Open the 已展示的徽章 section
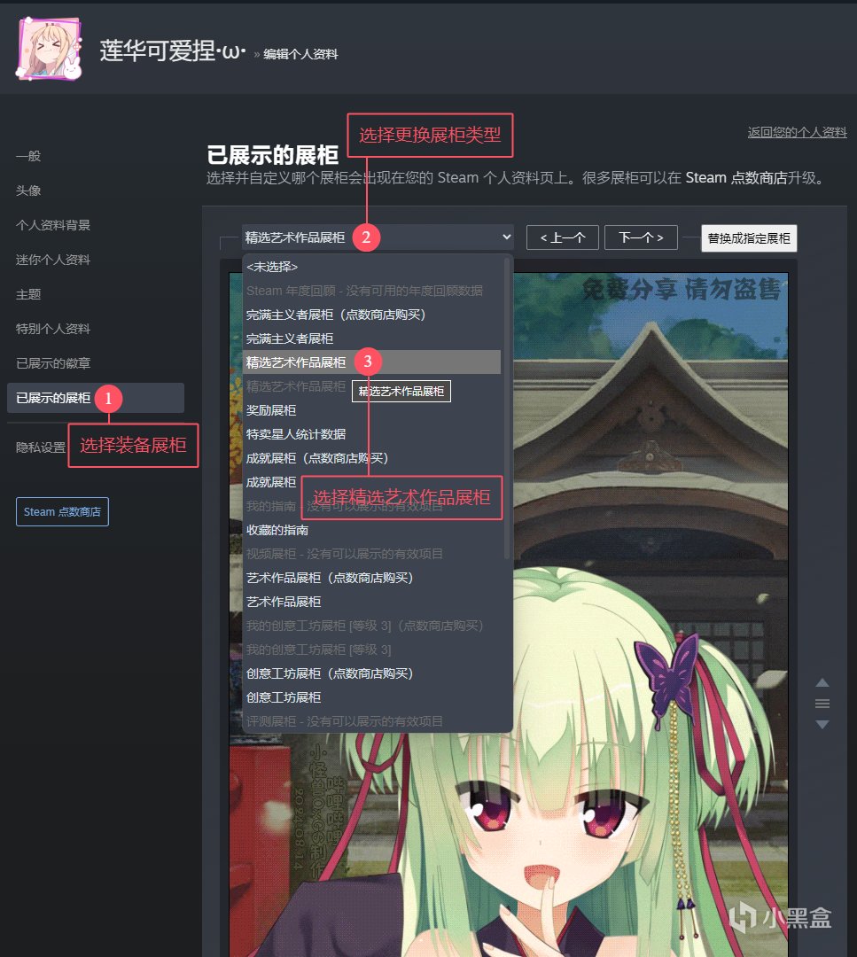This screenshot has height=957, width=857. pos(53,363)
